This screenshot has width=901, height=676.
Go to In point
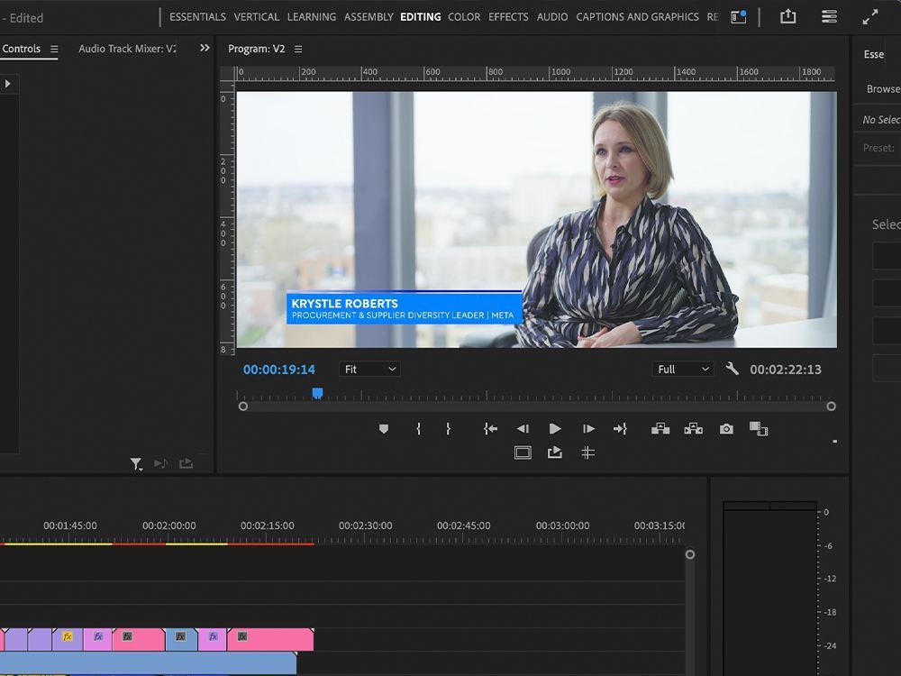pos(490,429)
